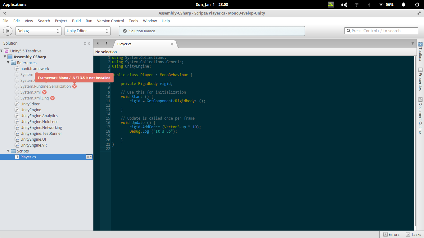Screen dimensions: 424x238
Task: Collapse the References folder
Action: 8,63
